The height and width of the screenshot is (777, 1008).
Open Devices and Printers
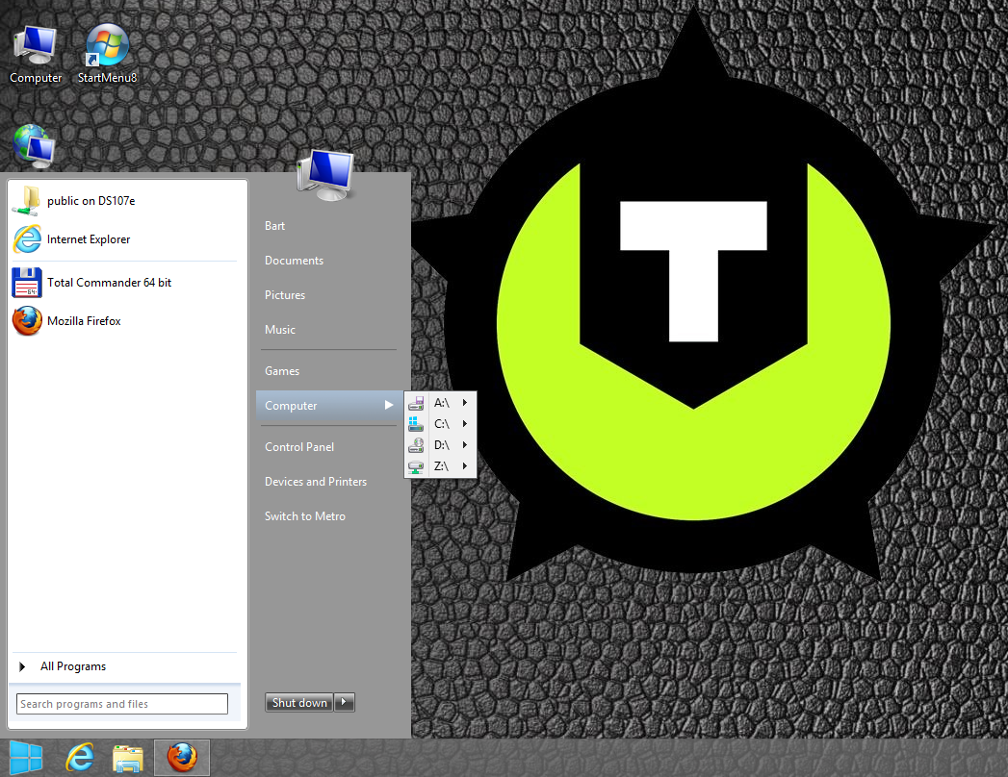(x=316, y=482)
